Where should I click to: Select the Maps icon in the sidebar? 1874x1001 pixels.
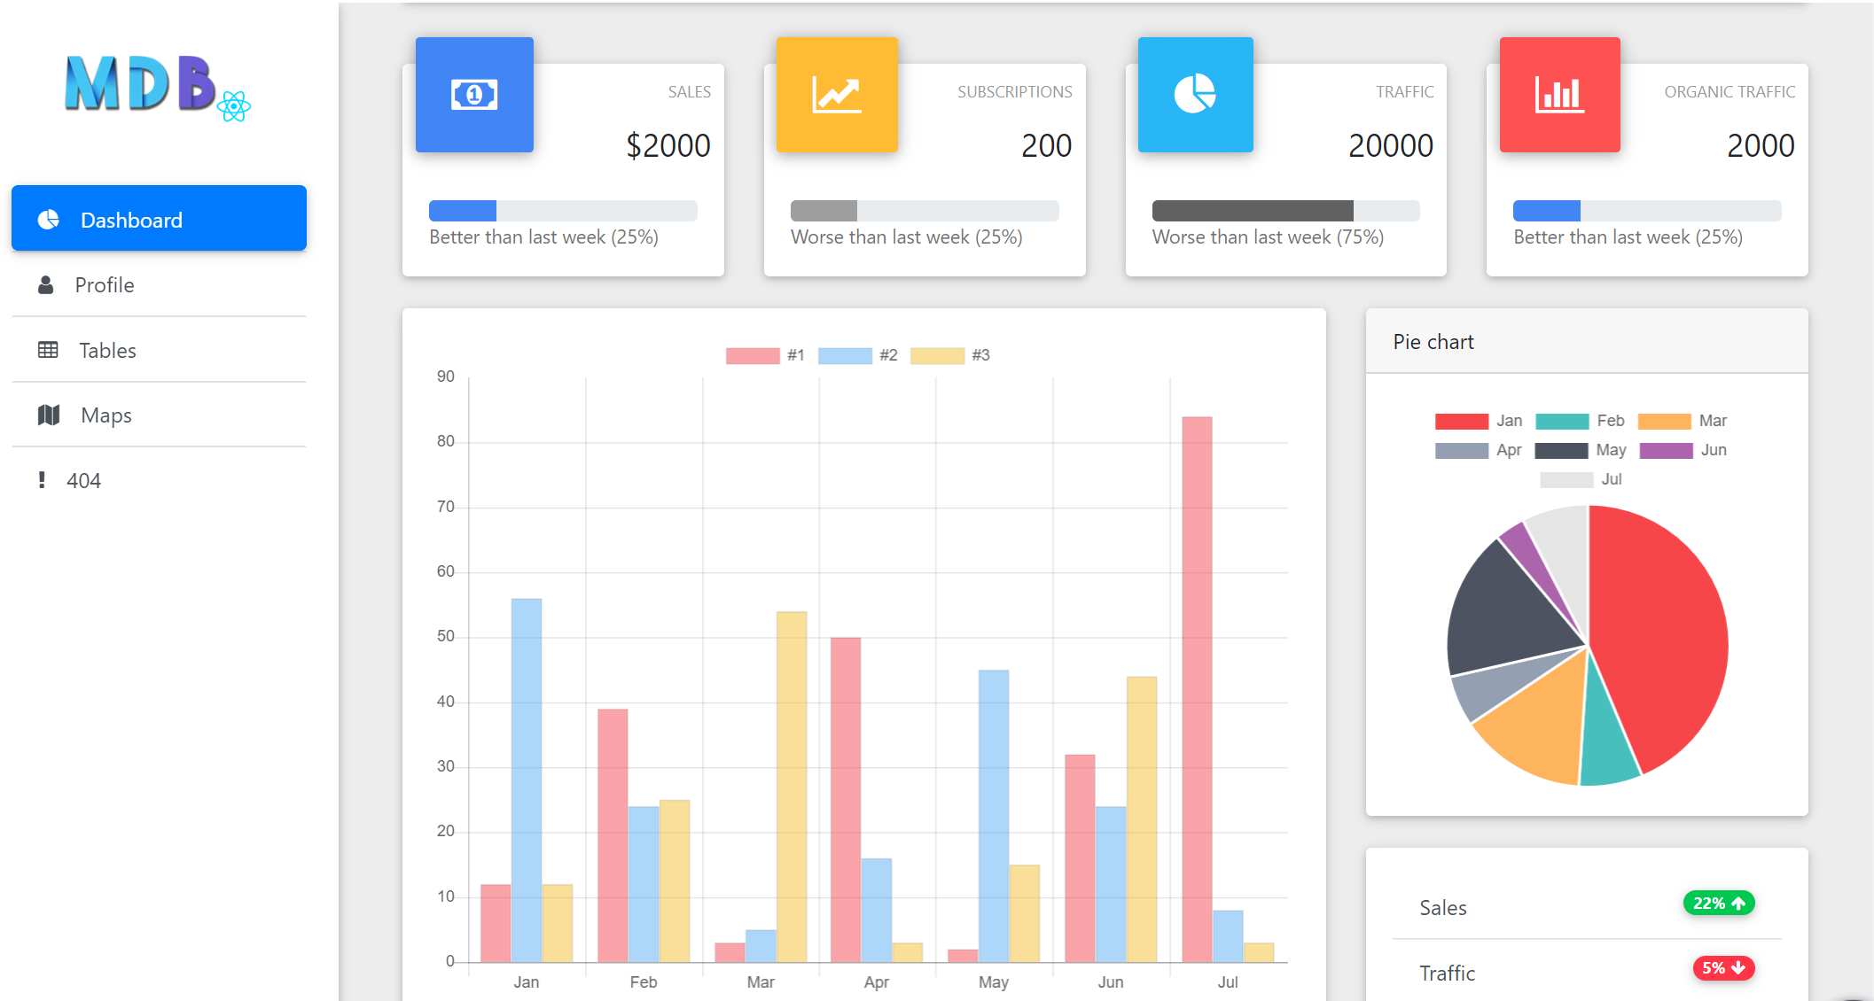click(49, 415)
